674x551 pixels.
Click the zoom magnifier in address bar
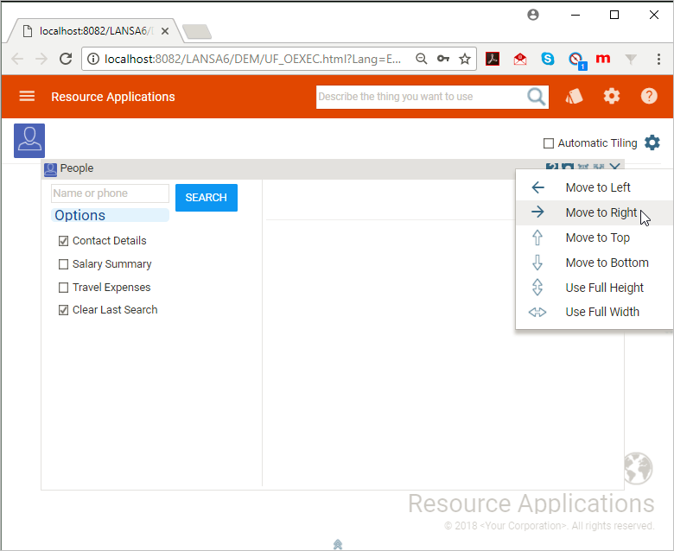point(422,59)
